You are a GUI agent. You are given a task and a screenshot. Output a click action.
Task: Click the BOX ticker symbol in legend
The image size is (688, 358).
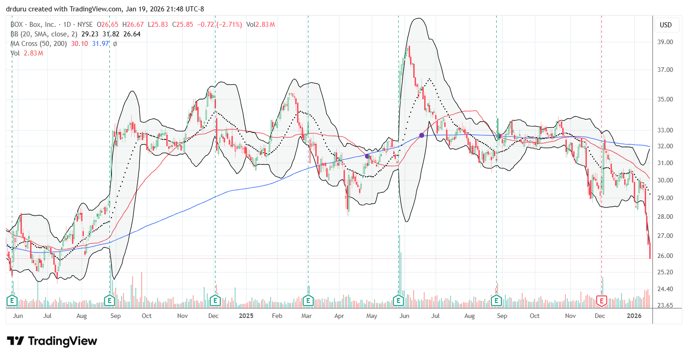15,24
